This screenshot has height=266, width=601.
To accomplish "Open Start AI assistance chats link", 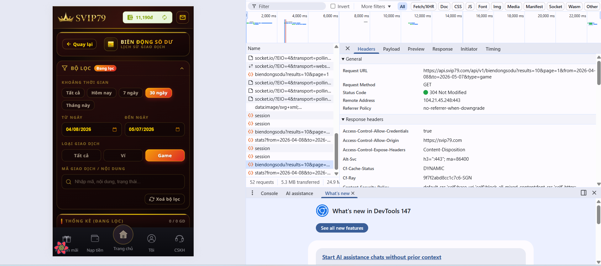I will point(382,257).
